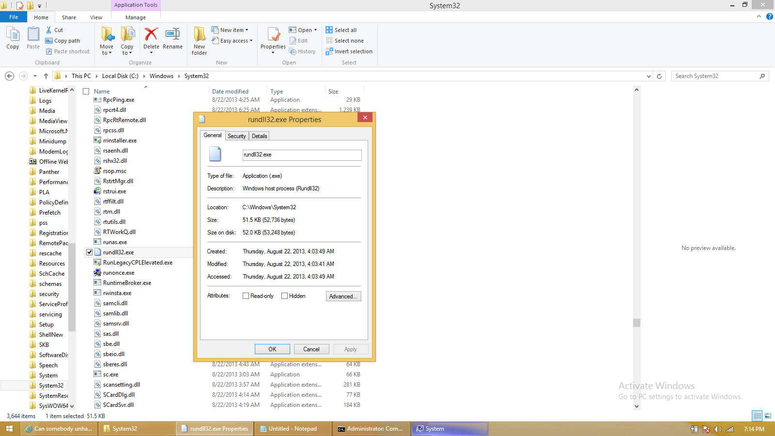Open Untitled - Notepad taskbar button
Viewport: 775px width, 436px height.
(293, 429)
